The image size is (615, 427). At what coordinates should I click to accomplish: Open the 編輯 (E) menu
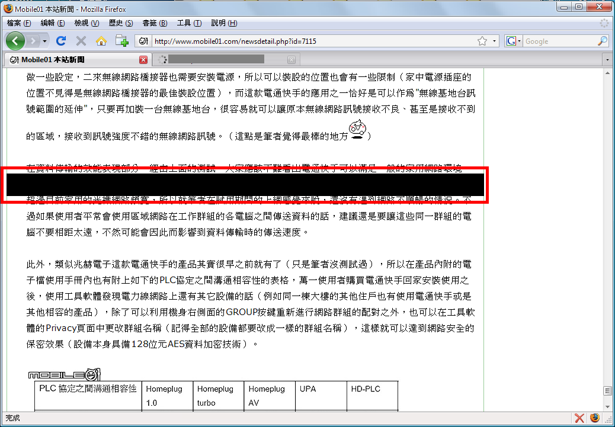[x=53, y=23]
